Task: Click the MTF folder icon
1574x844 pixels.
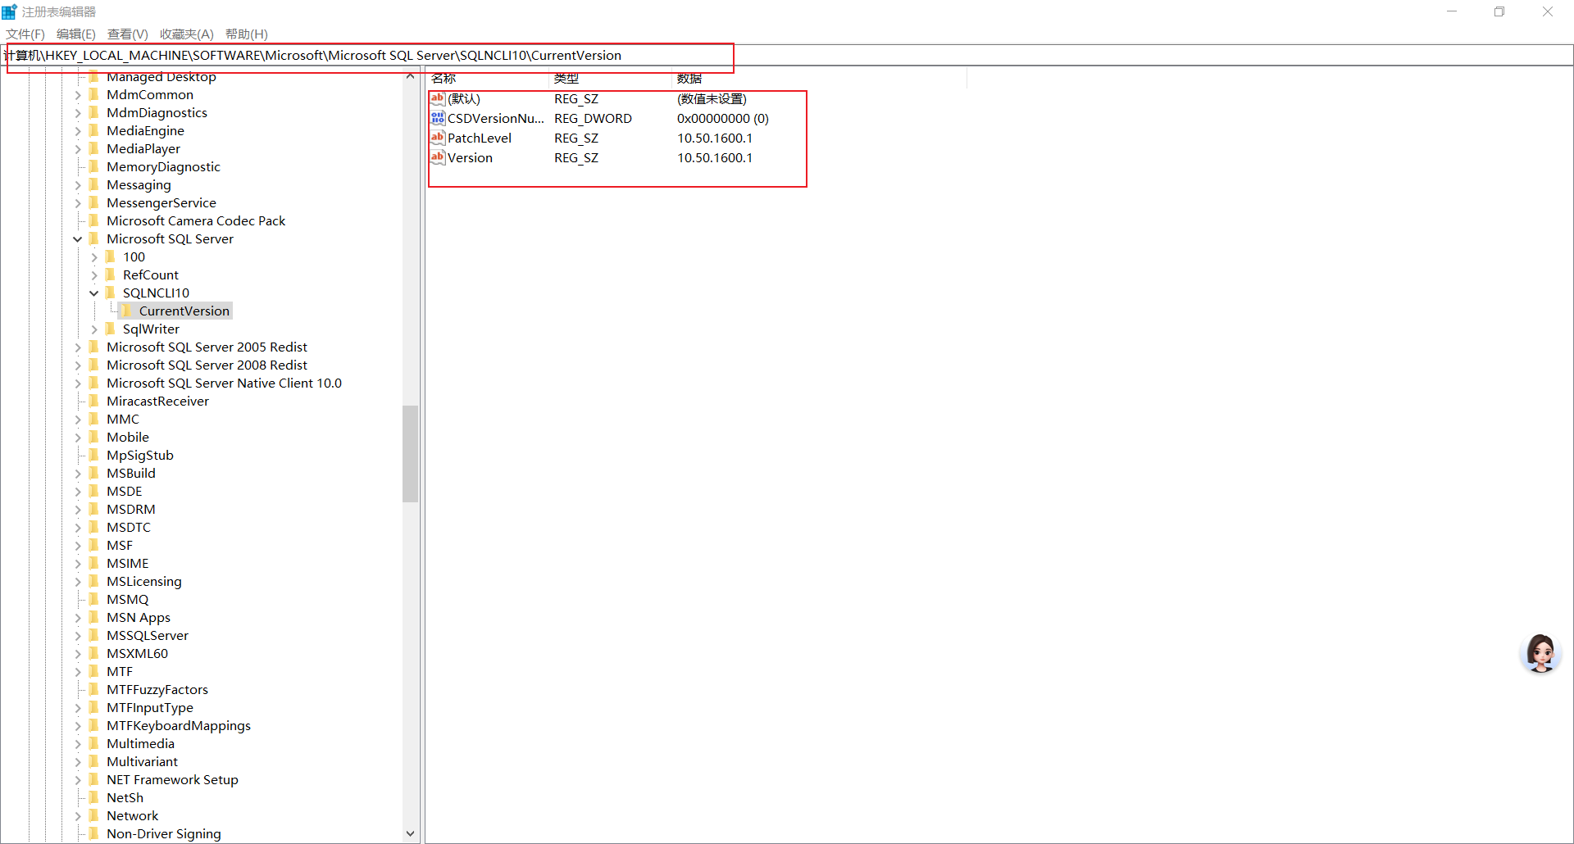Action: point(93,671)
